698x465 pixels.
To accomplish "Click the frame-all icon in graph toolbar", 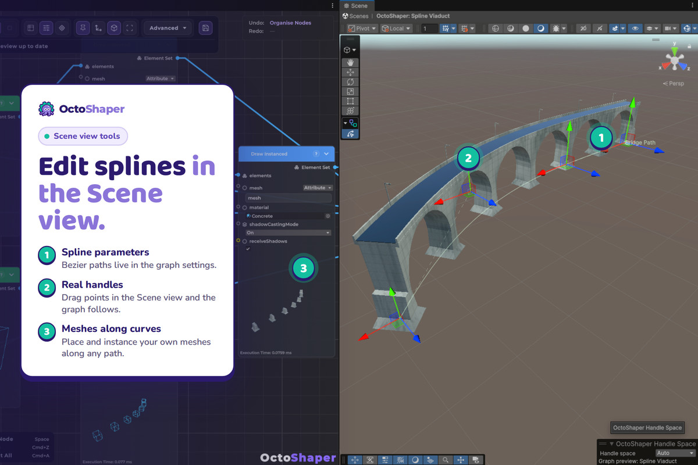I will 130,28.
